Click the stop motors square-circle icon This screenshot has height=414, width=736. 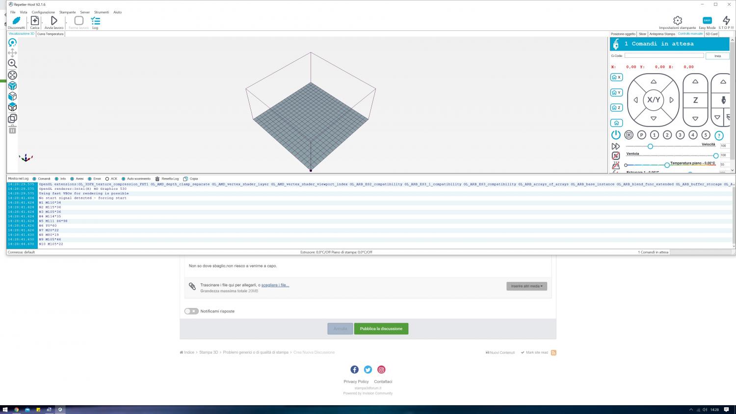point(629,135)
